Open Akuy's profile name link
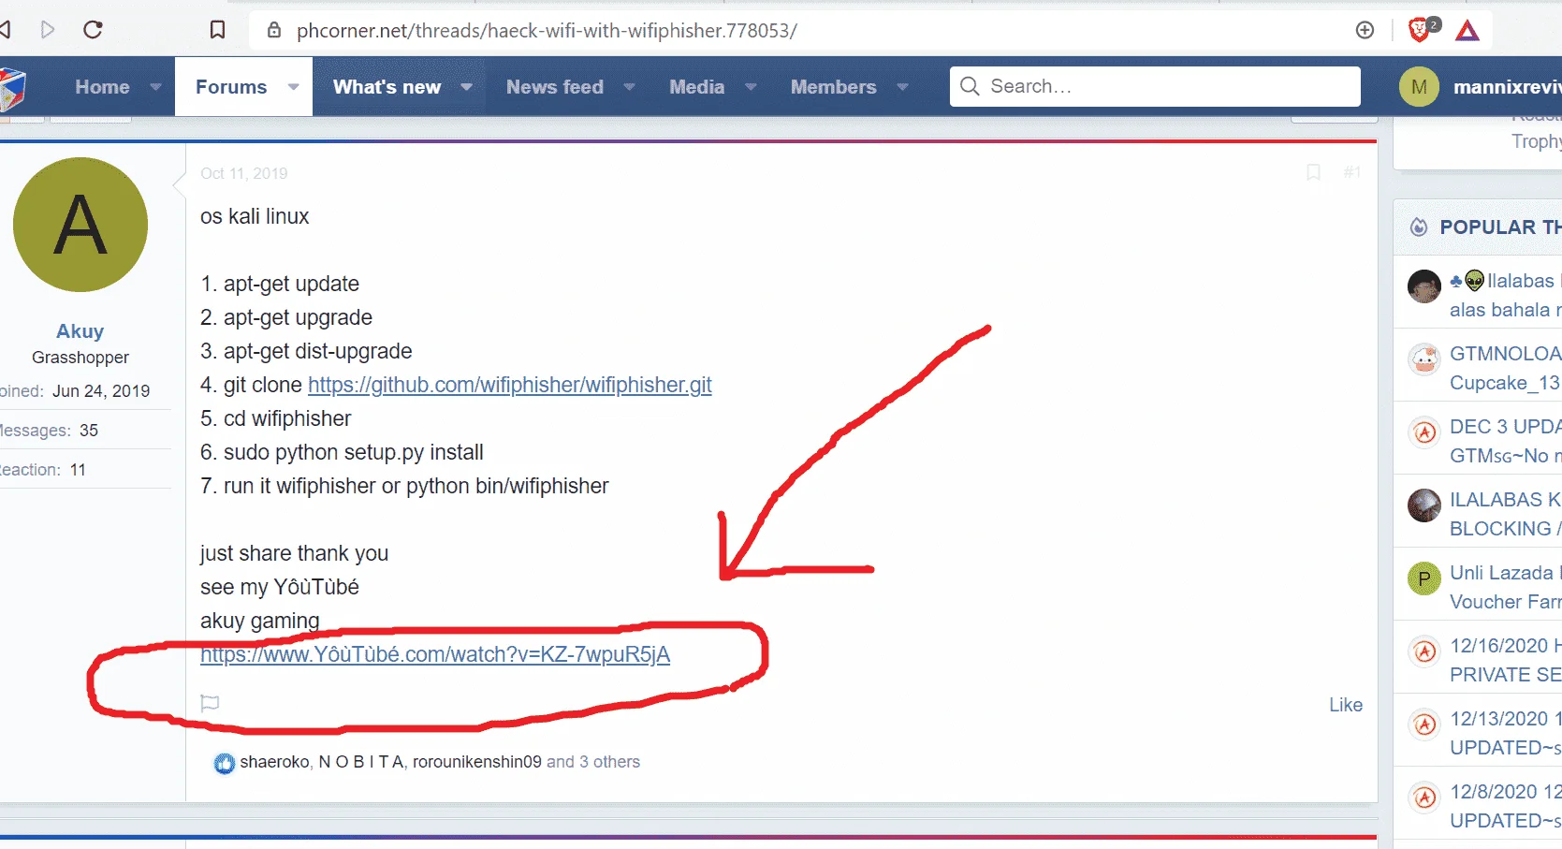 pyautogui.click(x=80, y=331)
